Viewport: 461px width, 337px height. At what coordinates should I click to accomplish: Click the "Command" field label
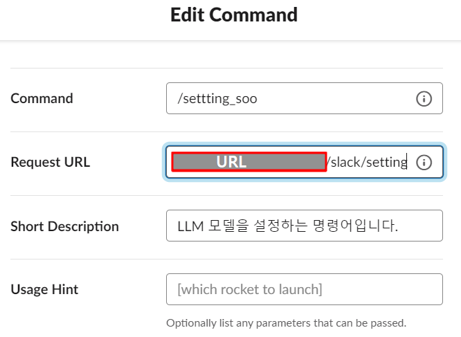point(42,98)
